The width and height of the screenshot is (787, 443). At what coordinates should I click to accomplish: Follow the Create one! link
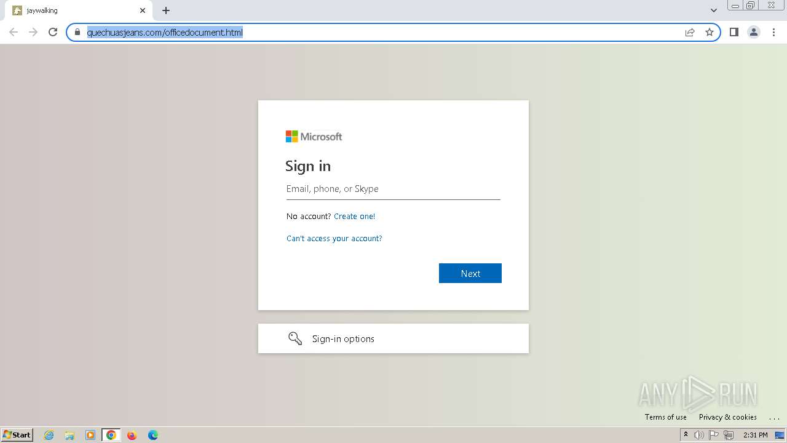354,216
